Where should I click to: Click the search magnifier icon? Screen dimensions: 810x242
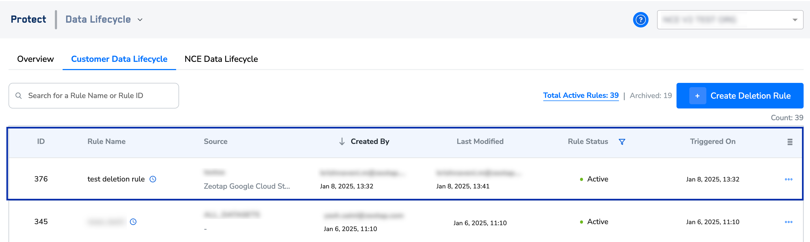coord(19,96)
